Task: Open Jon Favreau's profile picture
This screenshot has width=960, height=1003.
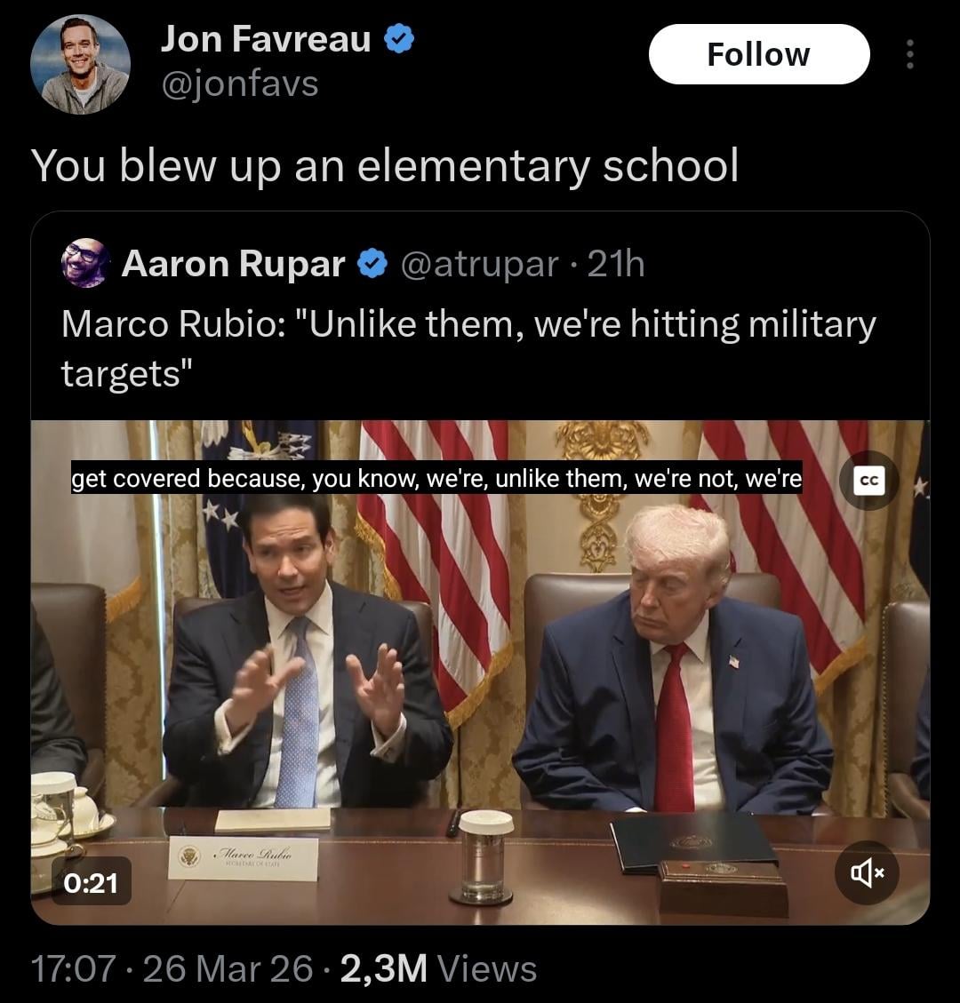Action: pyautogui.click(x=80, y=65)
